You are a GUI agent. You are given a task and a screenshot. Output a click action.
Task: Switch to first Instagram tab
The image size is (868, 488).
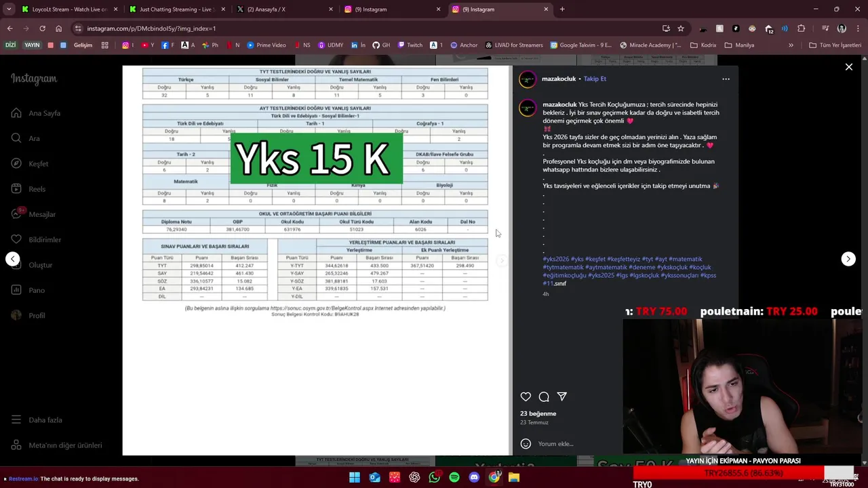[x=392, y=9]
